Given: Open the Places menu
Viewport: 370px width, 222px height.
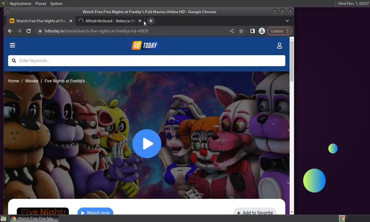Looking at the screenshot, I should point(41,3).
